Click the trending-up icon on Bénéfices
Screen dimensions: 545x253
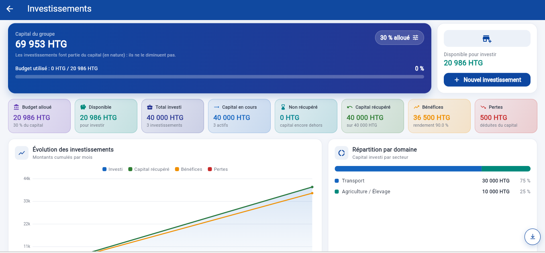416,107
